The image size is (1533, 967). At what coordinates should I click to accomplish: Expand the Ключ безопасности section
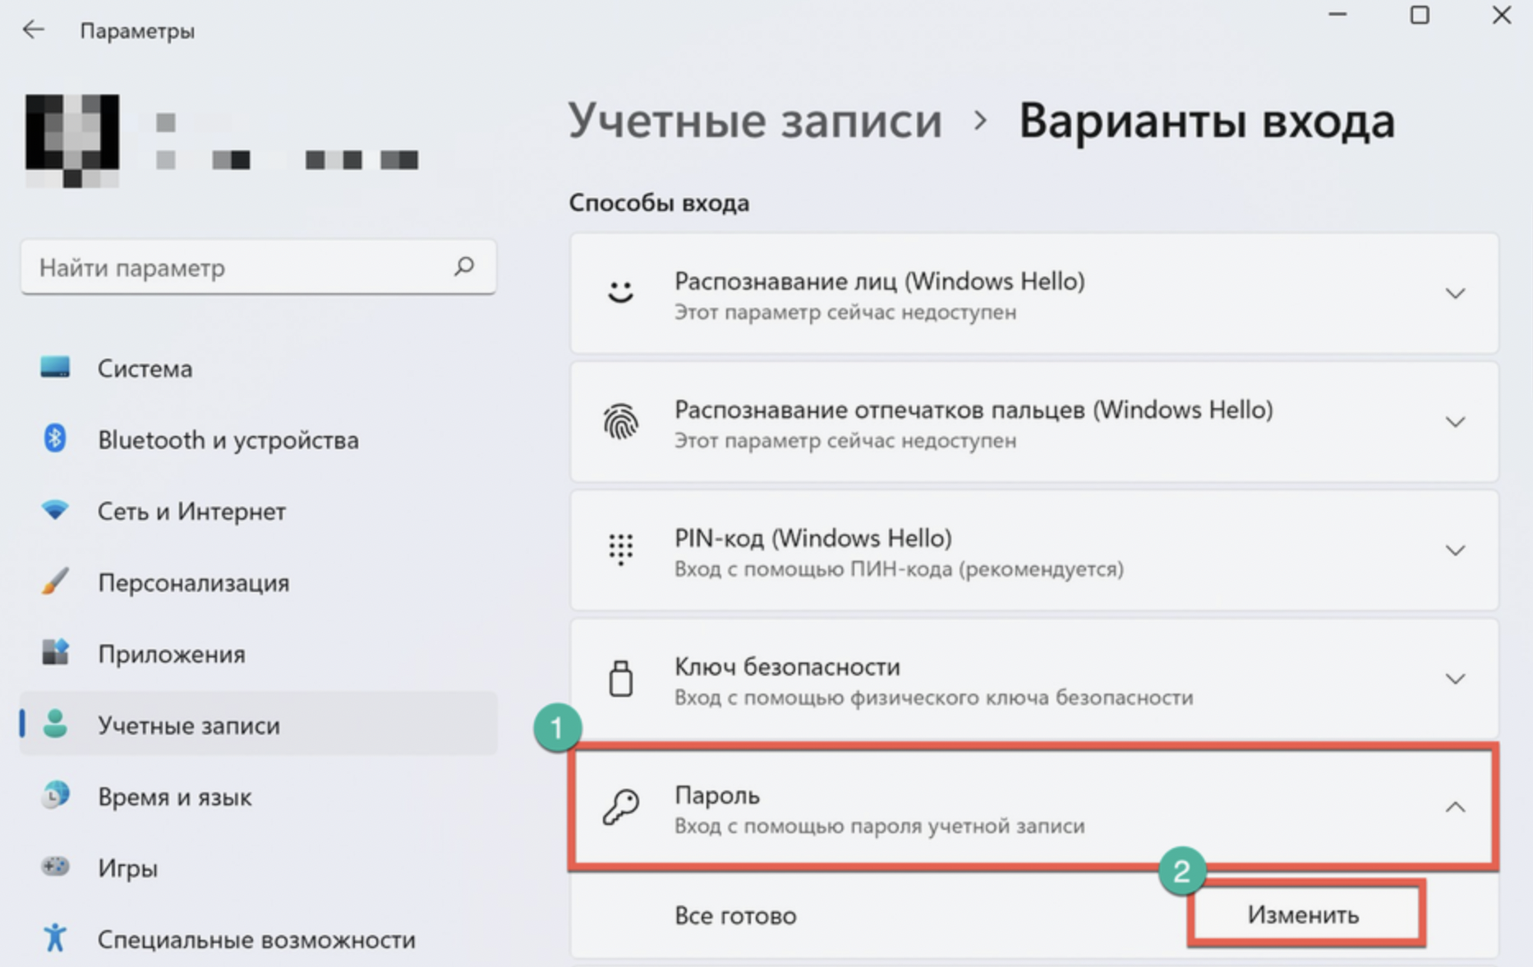point(1456,679)
